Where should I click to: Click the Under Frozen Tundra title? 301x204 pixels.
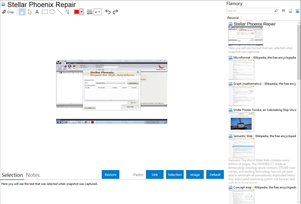tap(265, 110)
